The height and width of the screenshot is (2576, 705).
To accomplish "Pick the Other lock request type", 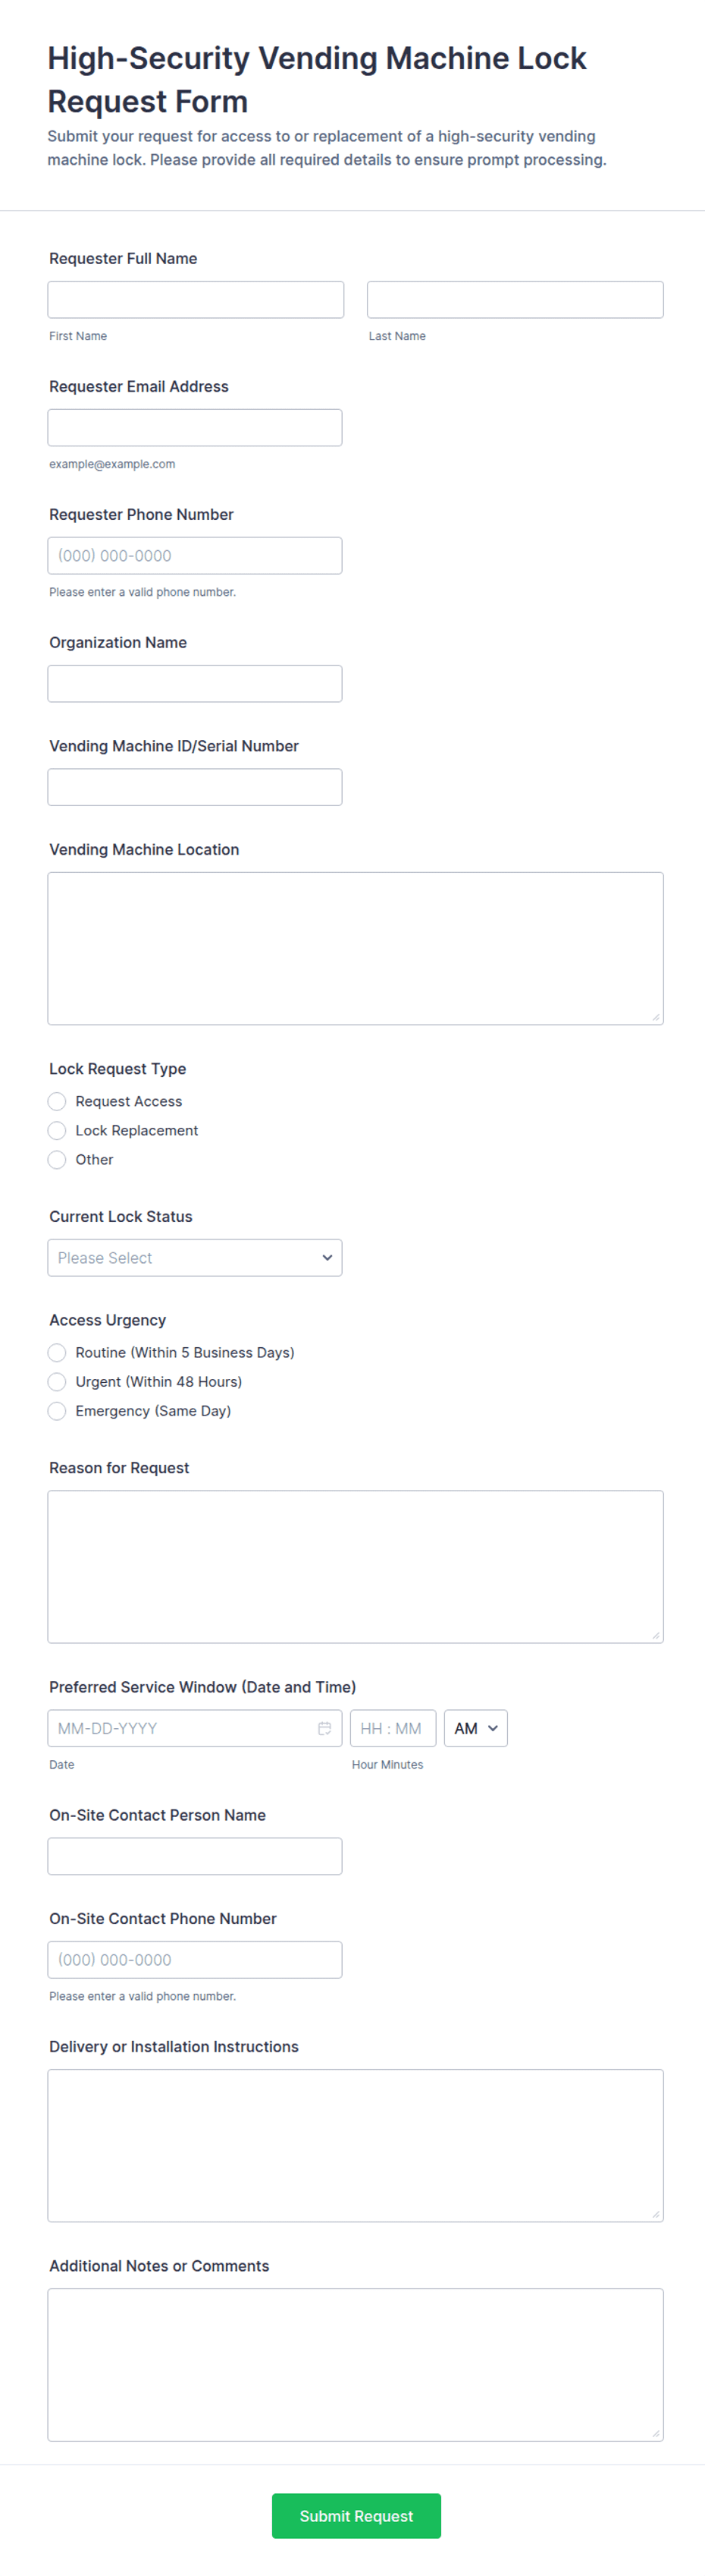I will click(57, 1159).
